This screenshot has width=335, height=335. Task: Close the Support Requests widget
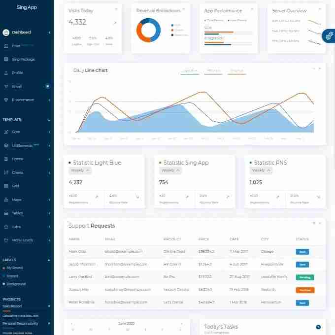tap(320, 223)
